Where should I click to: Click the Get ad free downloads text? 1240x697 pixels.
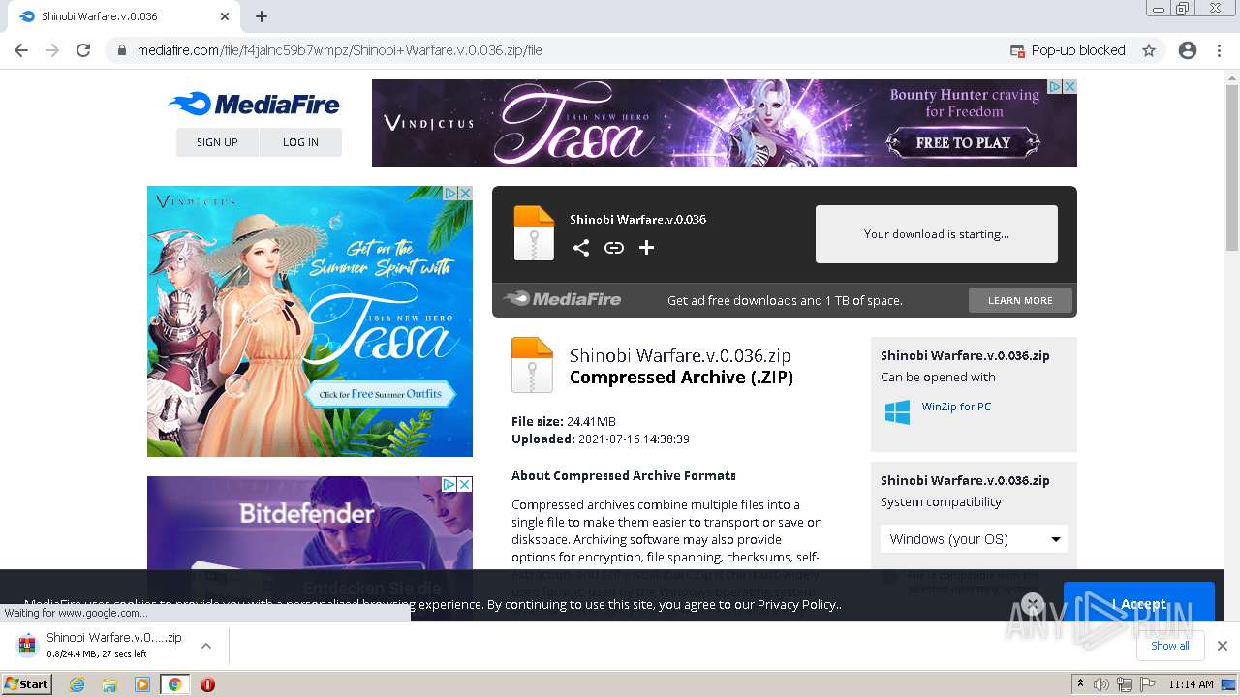pyautogui.click(x=785, y=300)
